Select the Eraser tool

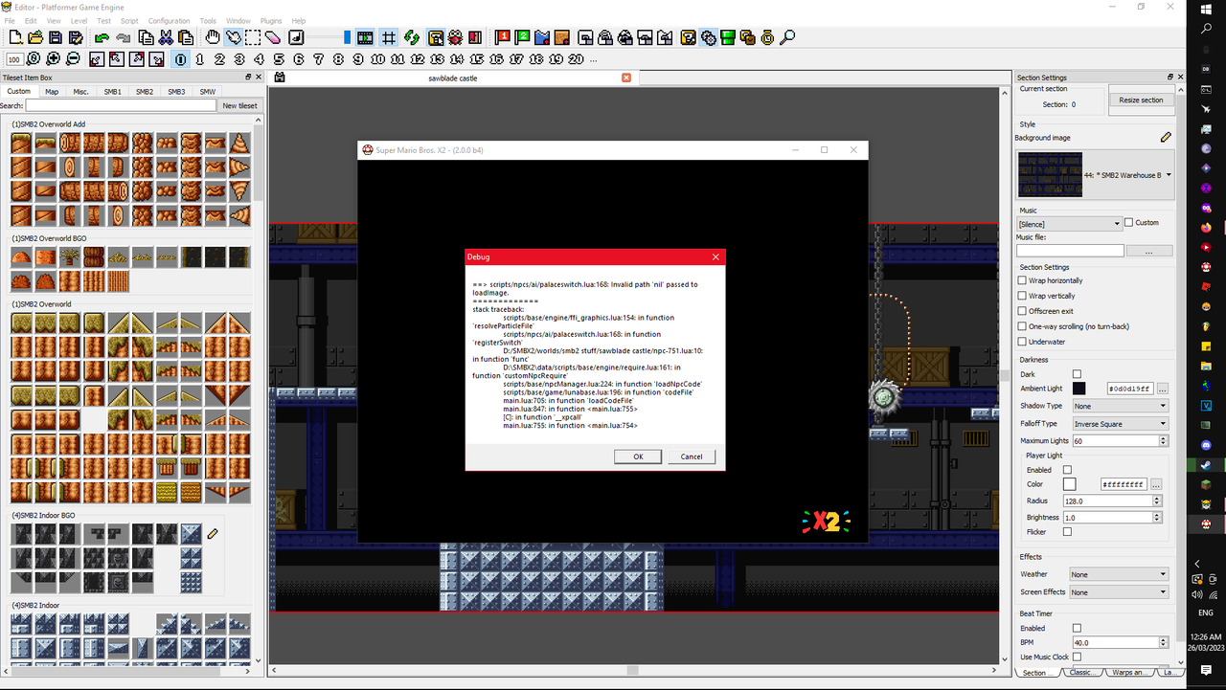[272, 37]
